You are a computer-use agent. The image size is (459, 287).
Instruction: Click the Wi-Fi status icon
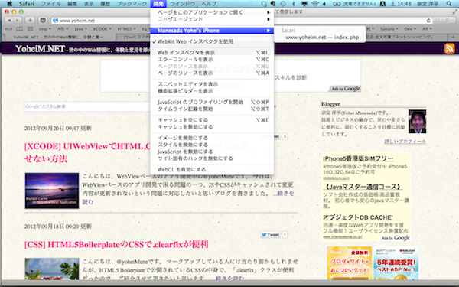click(x=315, y=4)
